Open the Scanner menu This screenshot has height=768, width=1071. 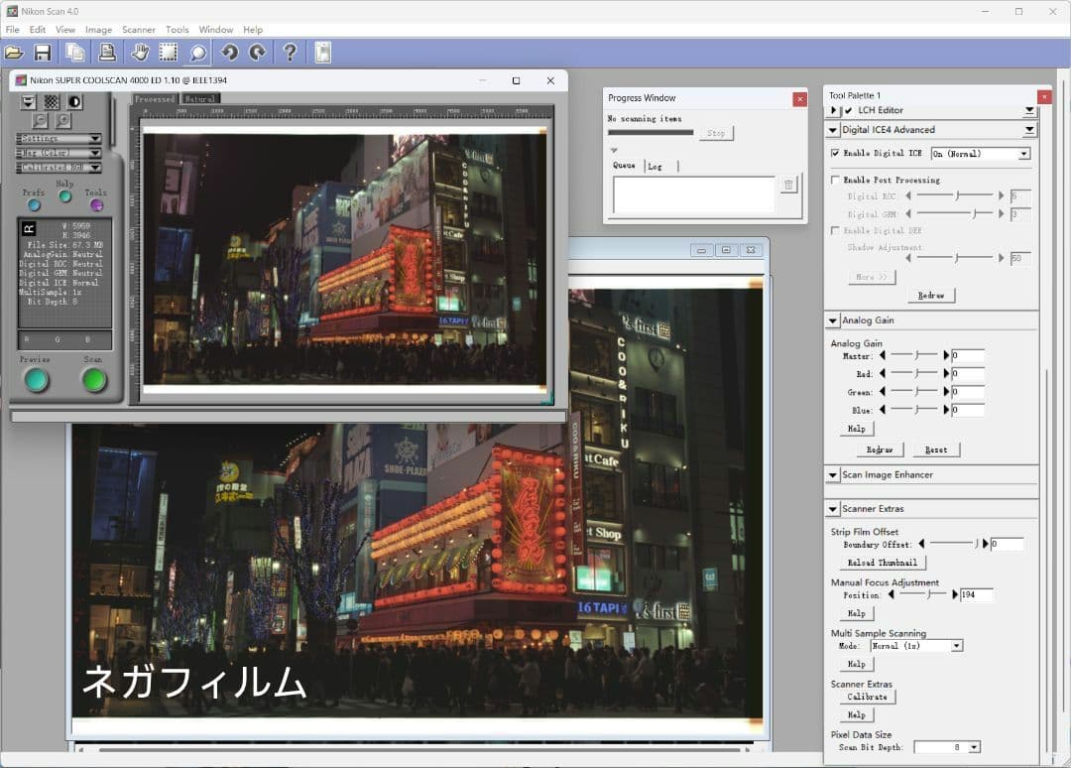[x=139, y=30]
